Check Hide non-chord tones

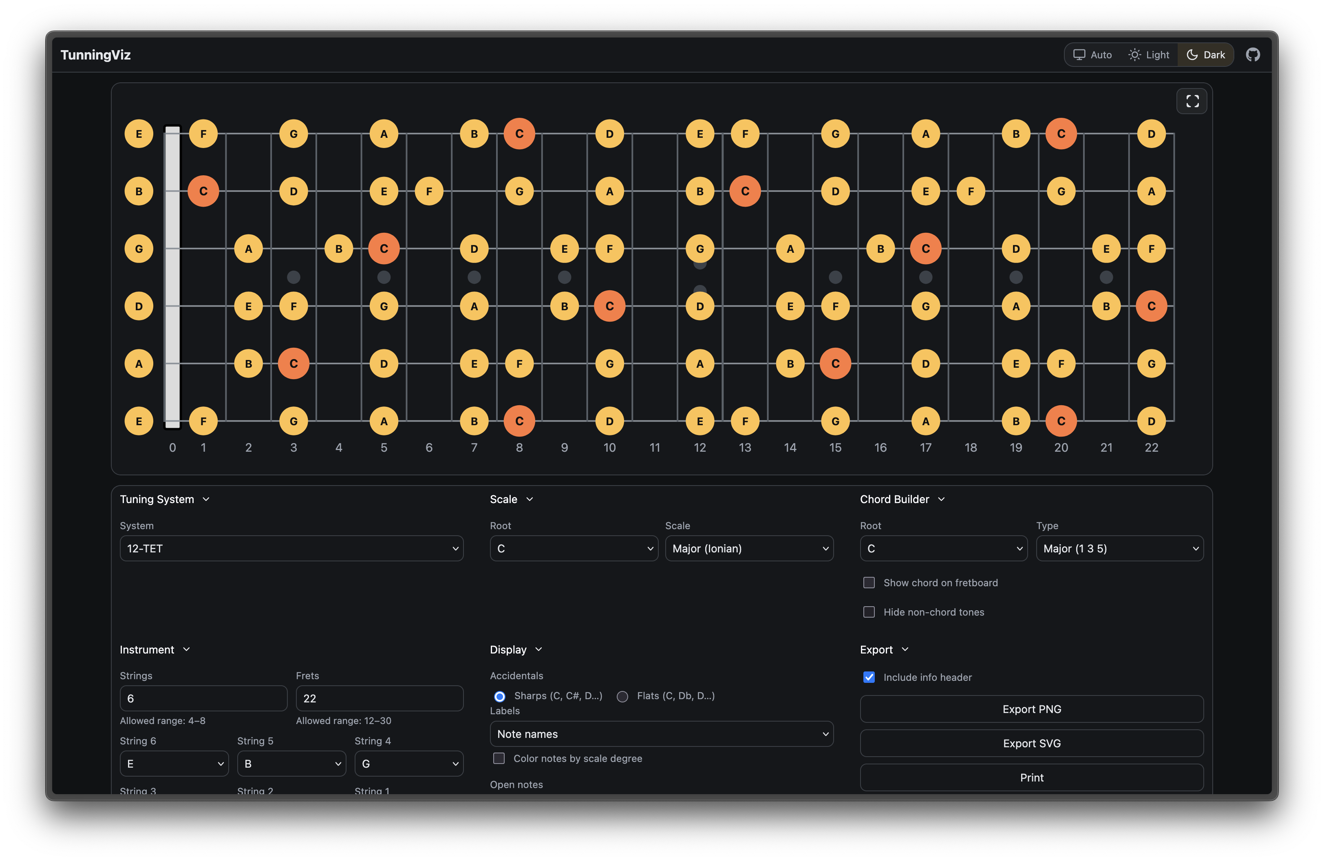[869, 612]
